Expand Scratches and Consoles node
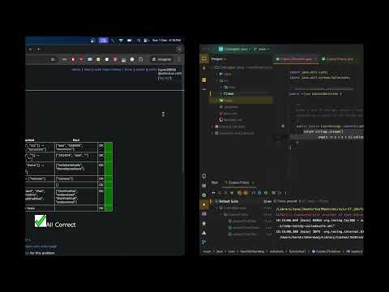The height and width of the screenshot is (292, 389). click(212, 133)
